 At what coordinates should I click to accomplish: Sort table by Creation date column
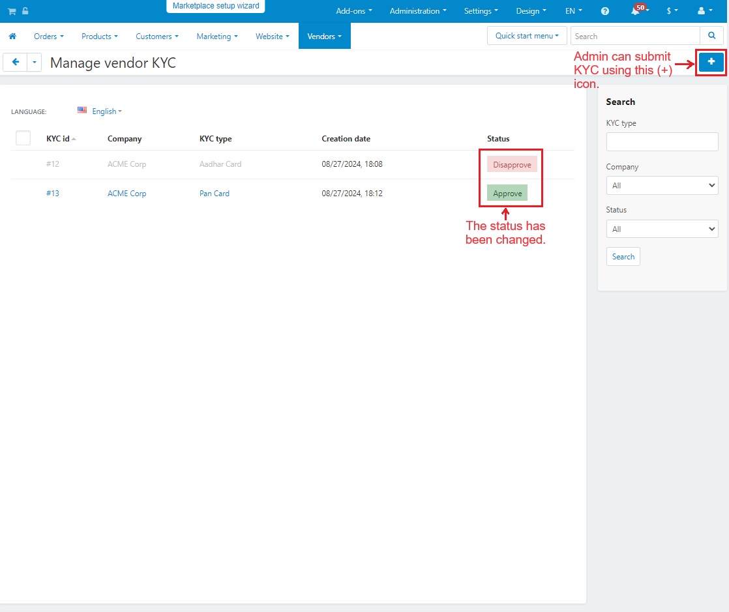tap(346, 139)
